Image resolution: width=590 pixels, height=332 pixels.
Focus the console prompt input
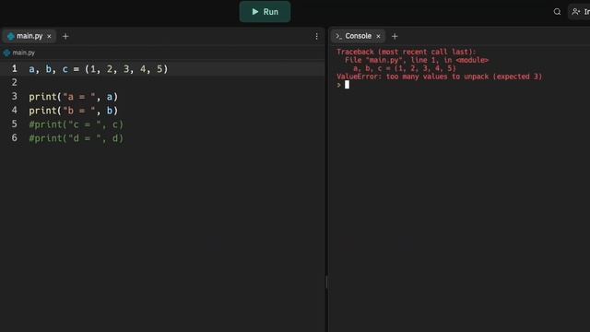[x=347, y=85]
